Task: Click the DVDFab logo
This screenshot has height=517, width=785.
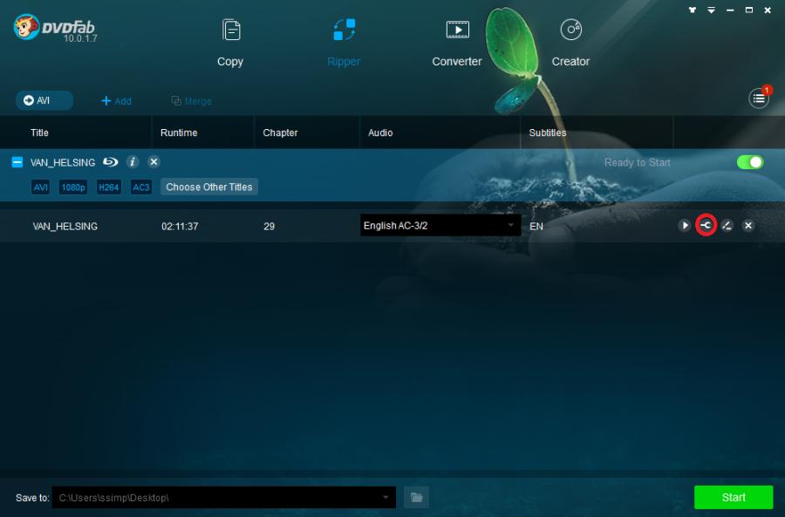Action: pos(55,28)
